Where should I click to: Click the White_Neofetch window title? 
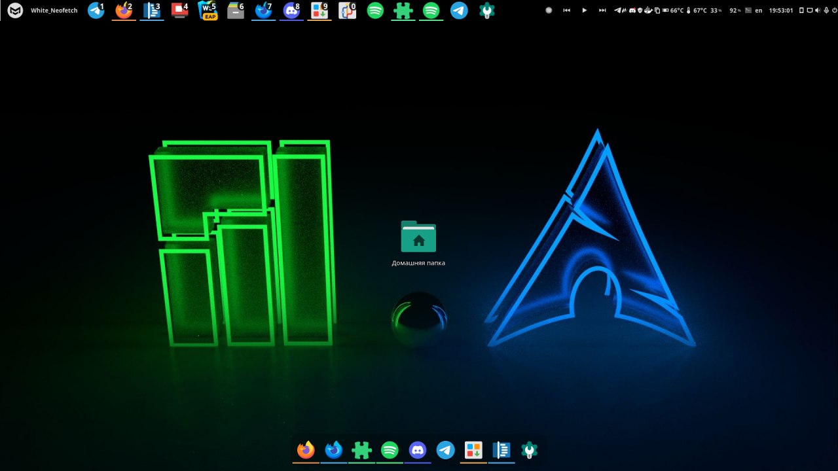pos(54,10)
